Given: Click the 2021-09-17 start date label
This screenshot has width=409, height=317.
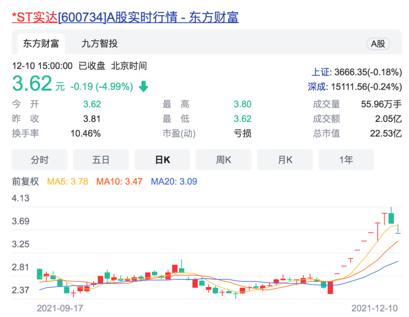Looking at the screenshot, I should coord(60,308).
